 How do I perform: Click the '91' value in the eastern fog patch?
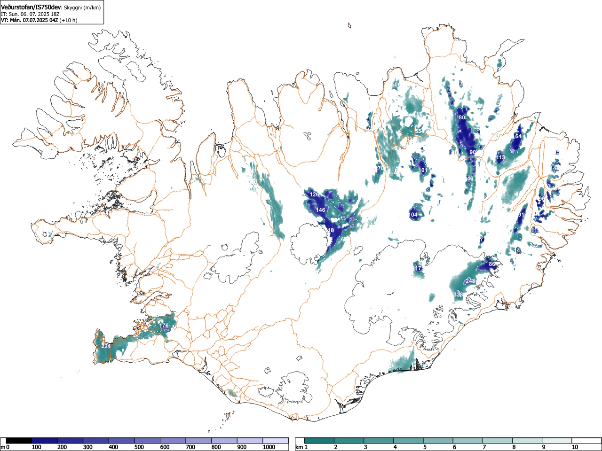tap(521, 215)
